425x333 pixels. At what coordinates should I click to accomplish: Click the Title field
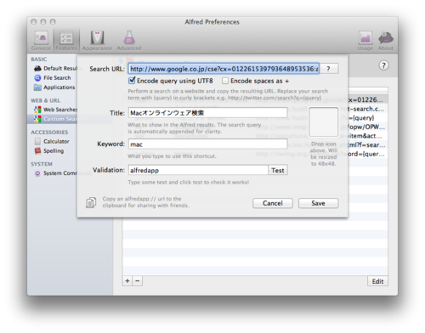(208, 113)
